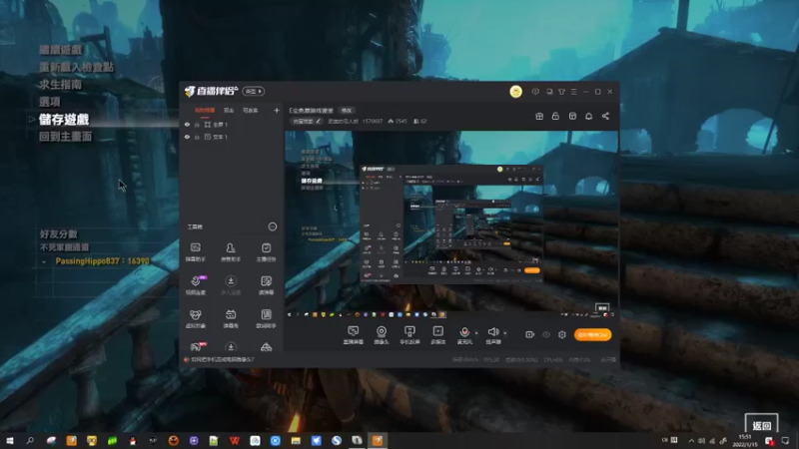Lock the 全屏 1 source
799x449 pixels.
[x=197, y=124]
